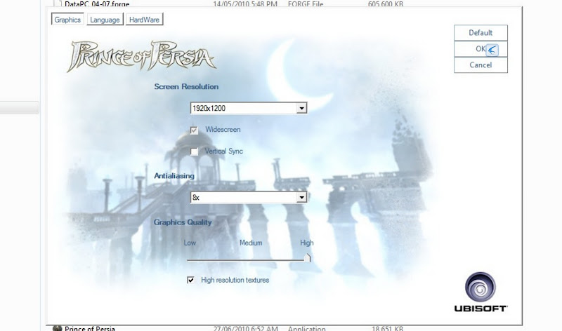Select Prince of Persia application in file list
Image resolution: width=562 pixels, height=331 pixels.
[90, 328]
